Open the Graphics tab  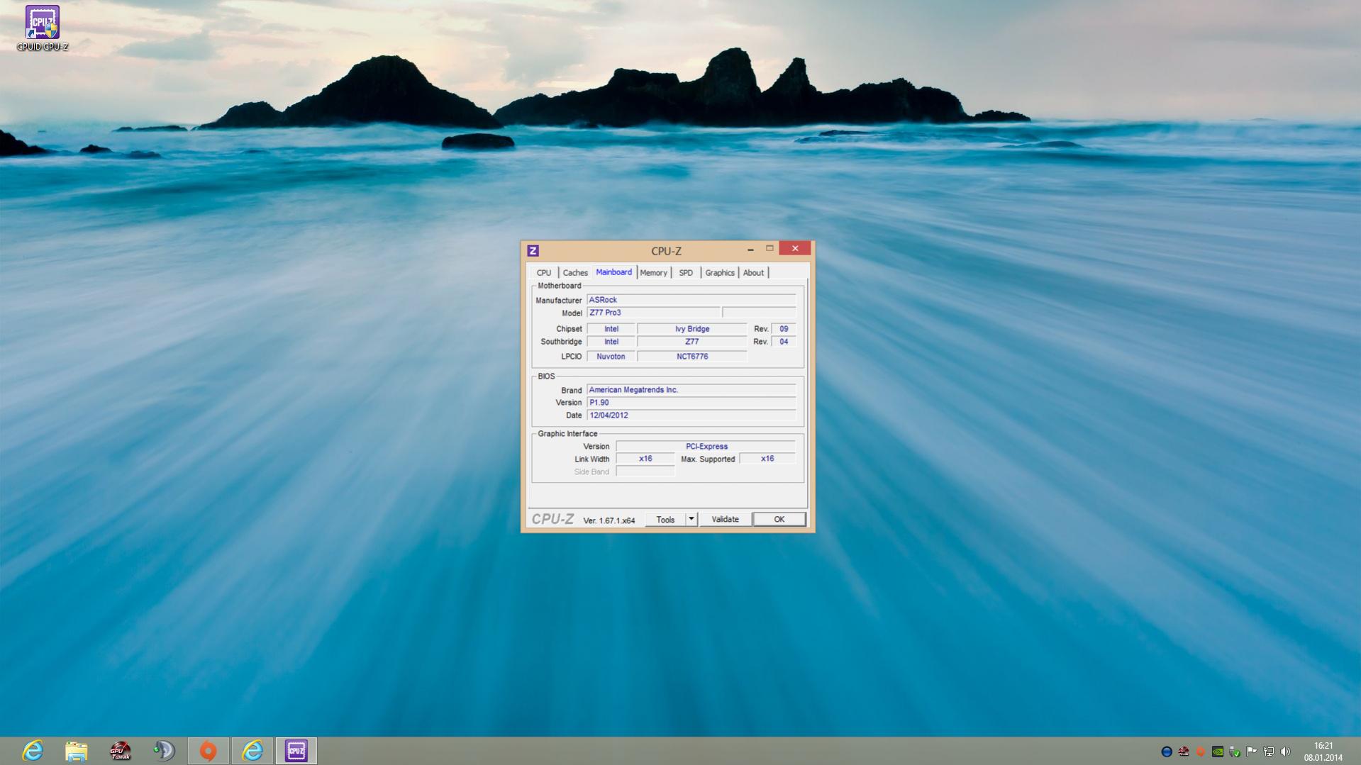pos(720,273)
